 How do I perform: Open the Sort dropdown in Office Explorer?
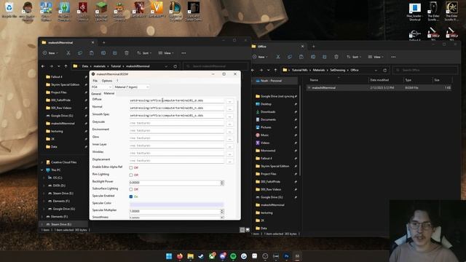(354, 57)
